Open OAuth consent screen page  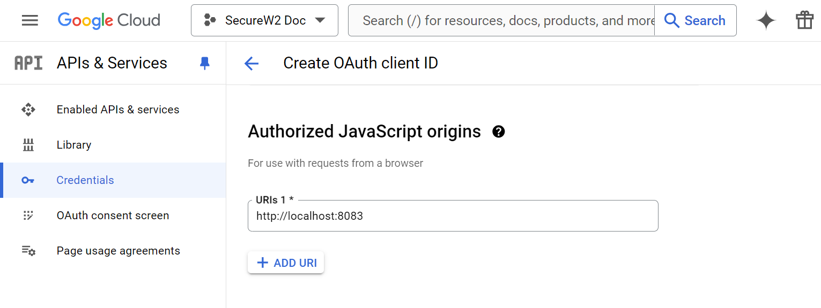coord(113,215)
